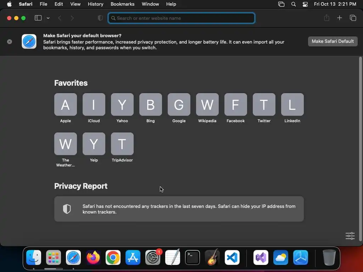The image size is (363, 272).
Task: Open the iCloud favorite tile
Action: point(94,104)
